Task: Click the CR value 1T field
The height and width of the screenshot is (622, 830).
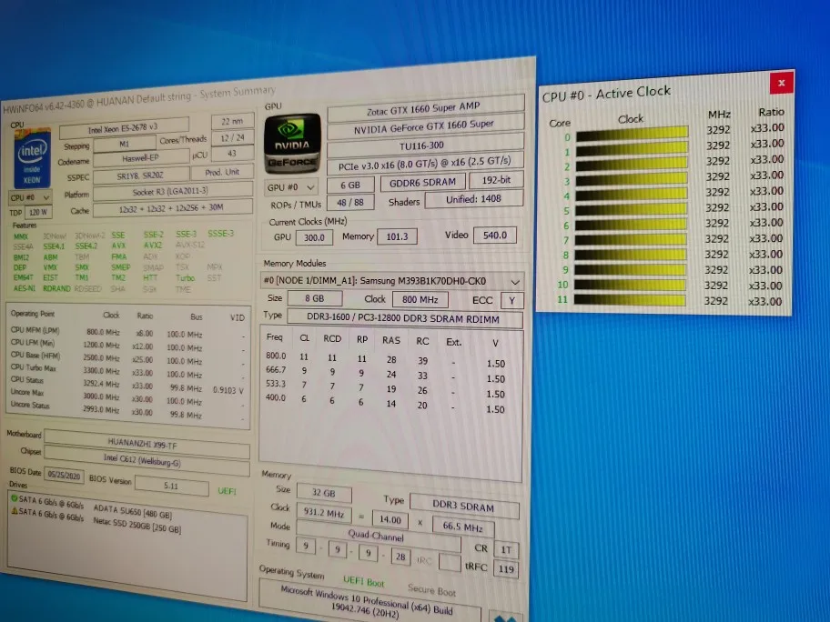Action: click(506, 549)
